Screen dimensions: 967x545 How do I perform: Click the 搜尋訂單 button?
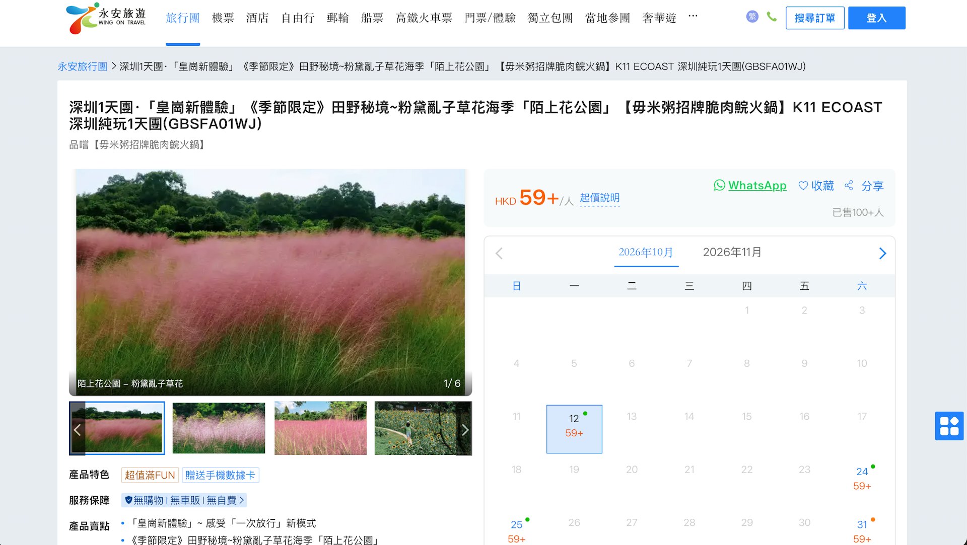[815, 18]
